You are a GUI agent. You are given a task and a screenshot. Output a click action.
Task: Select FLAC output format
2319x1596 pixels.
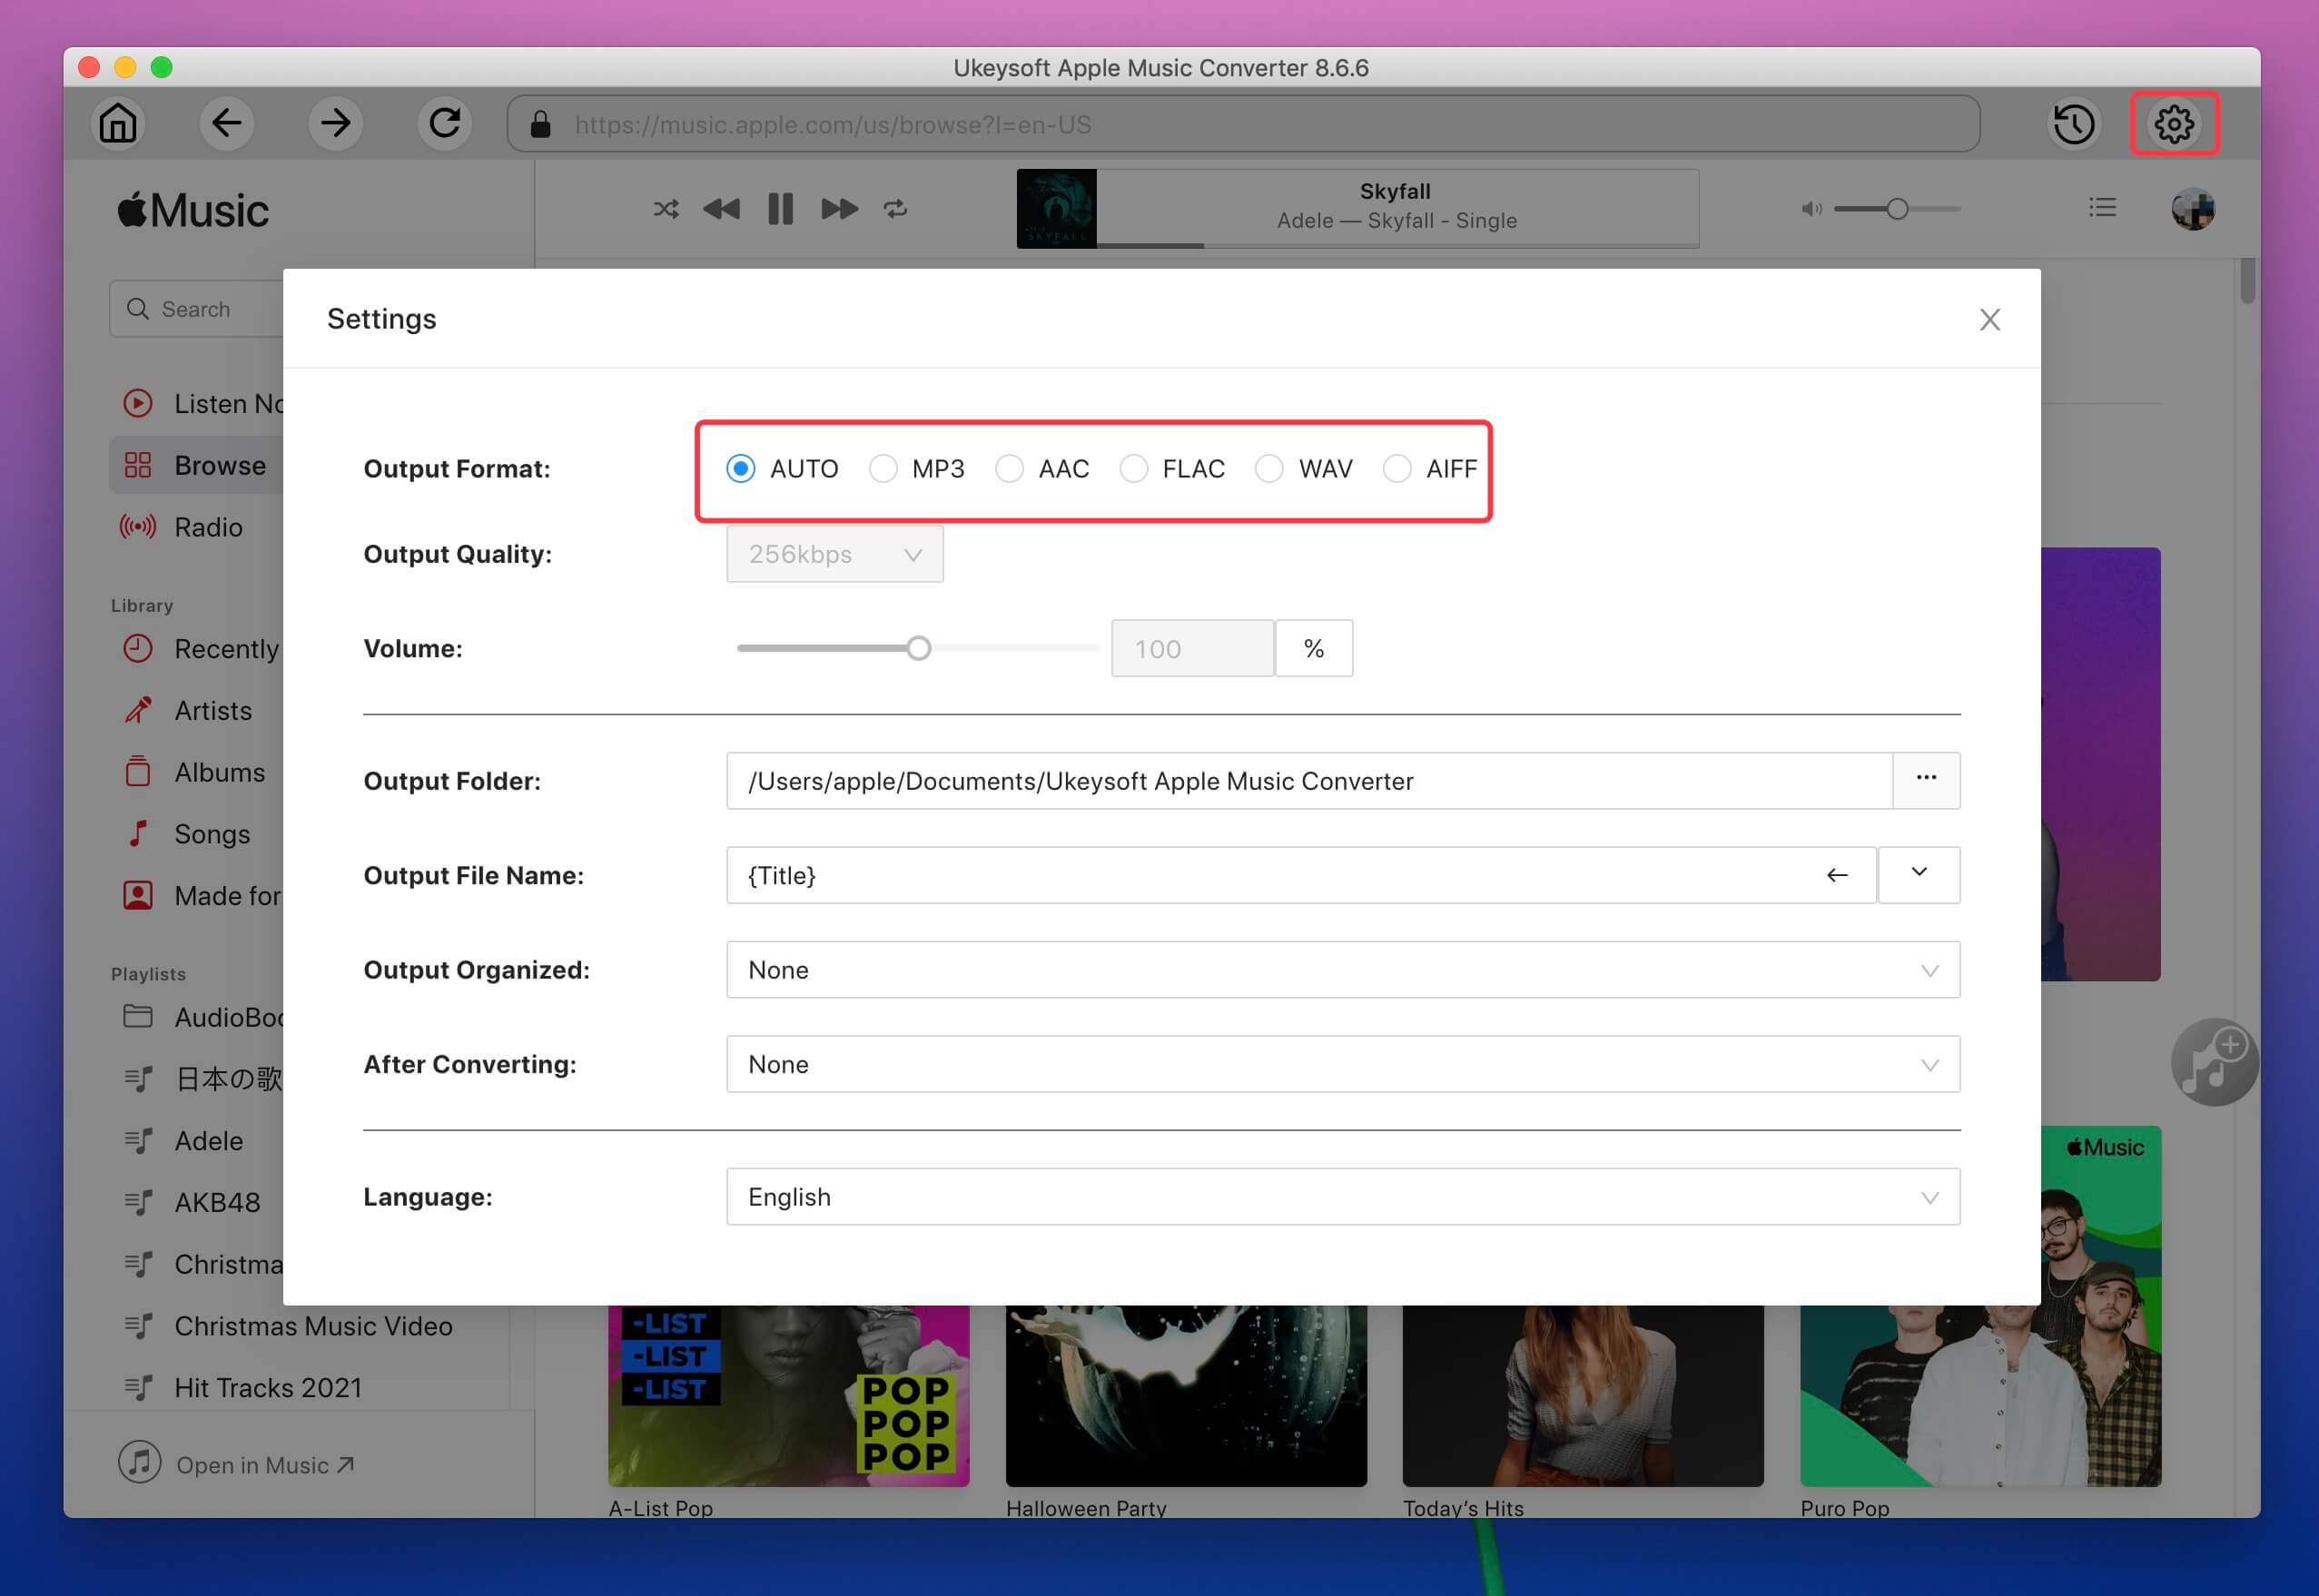(1135, 467)
